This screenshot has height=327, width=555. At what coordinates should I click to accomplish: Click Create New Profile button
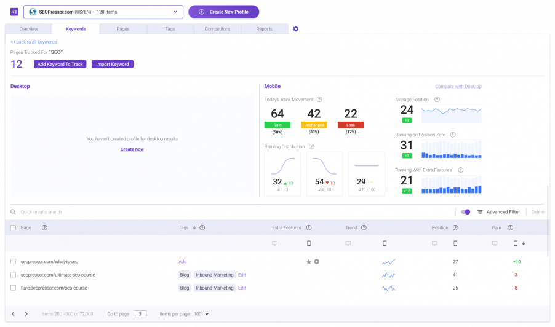(224, 12)
